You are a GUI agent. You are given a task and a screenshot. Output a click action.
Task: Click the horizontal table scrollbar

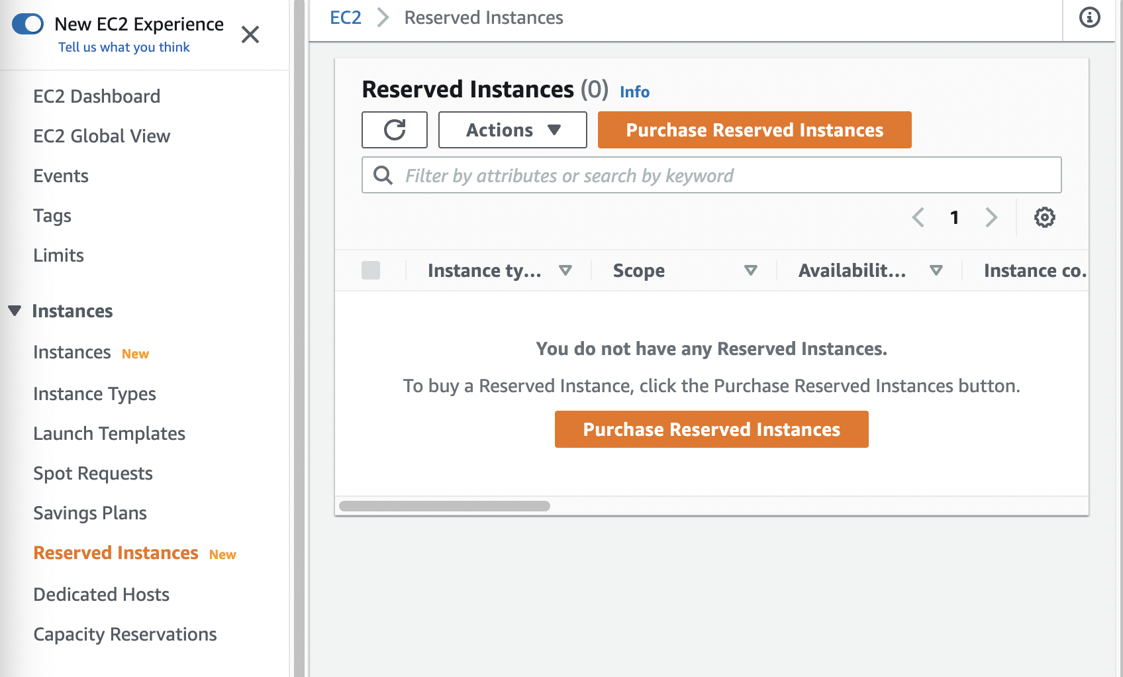[444, 506]
